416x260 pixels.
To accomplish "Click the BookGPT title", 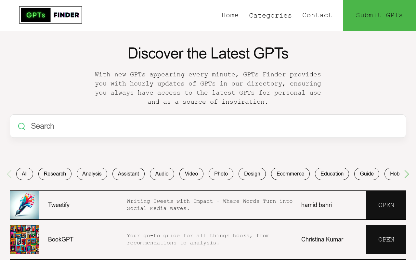I will pyautogui.click(x=61, y=240).
